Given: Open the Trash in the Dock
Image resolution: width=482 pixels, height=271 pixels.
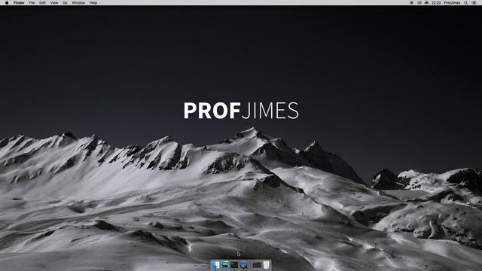Looking at the screenshot, I should 266,264.
